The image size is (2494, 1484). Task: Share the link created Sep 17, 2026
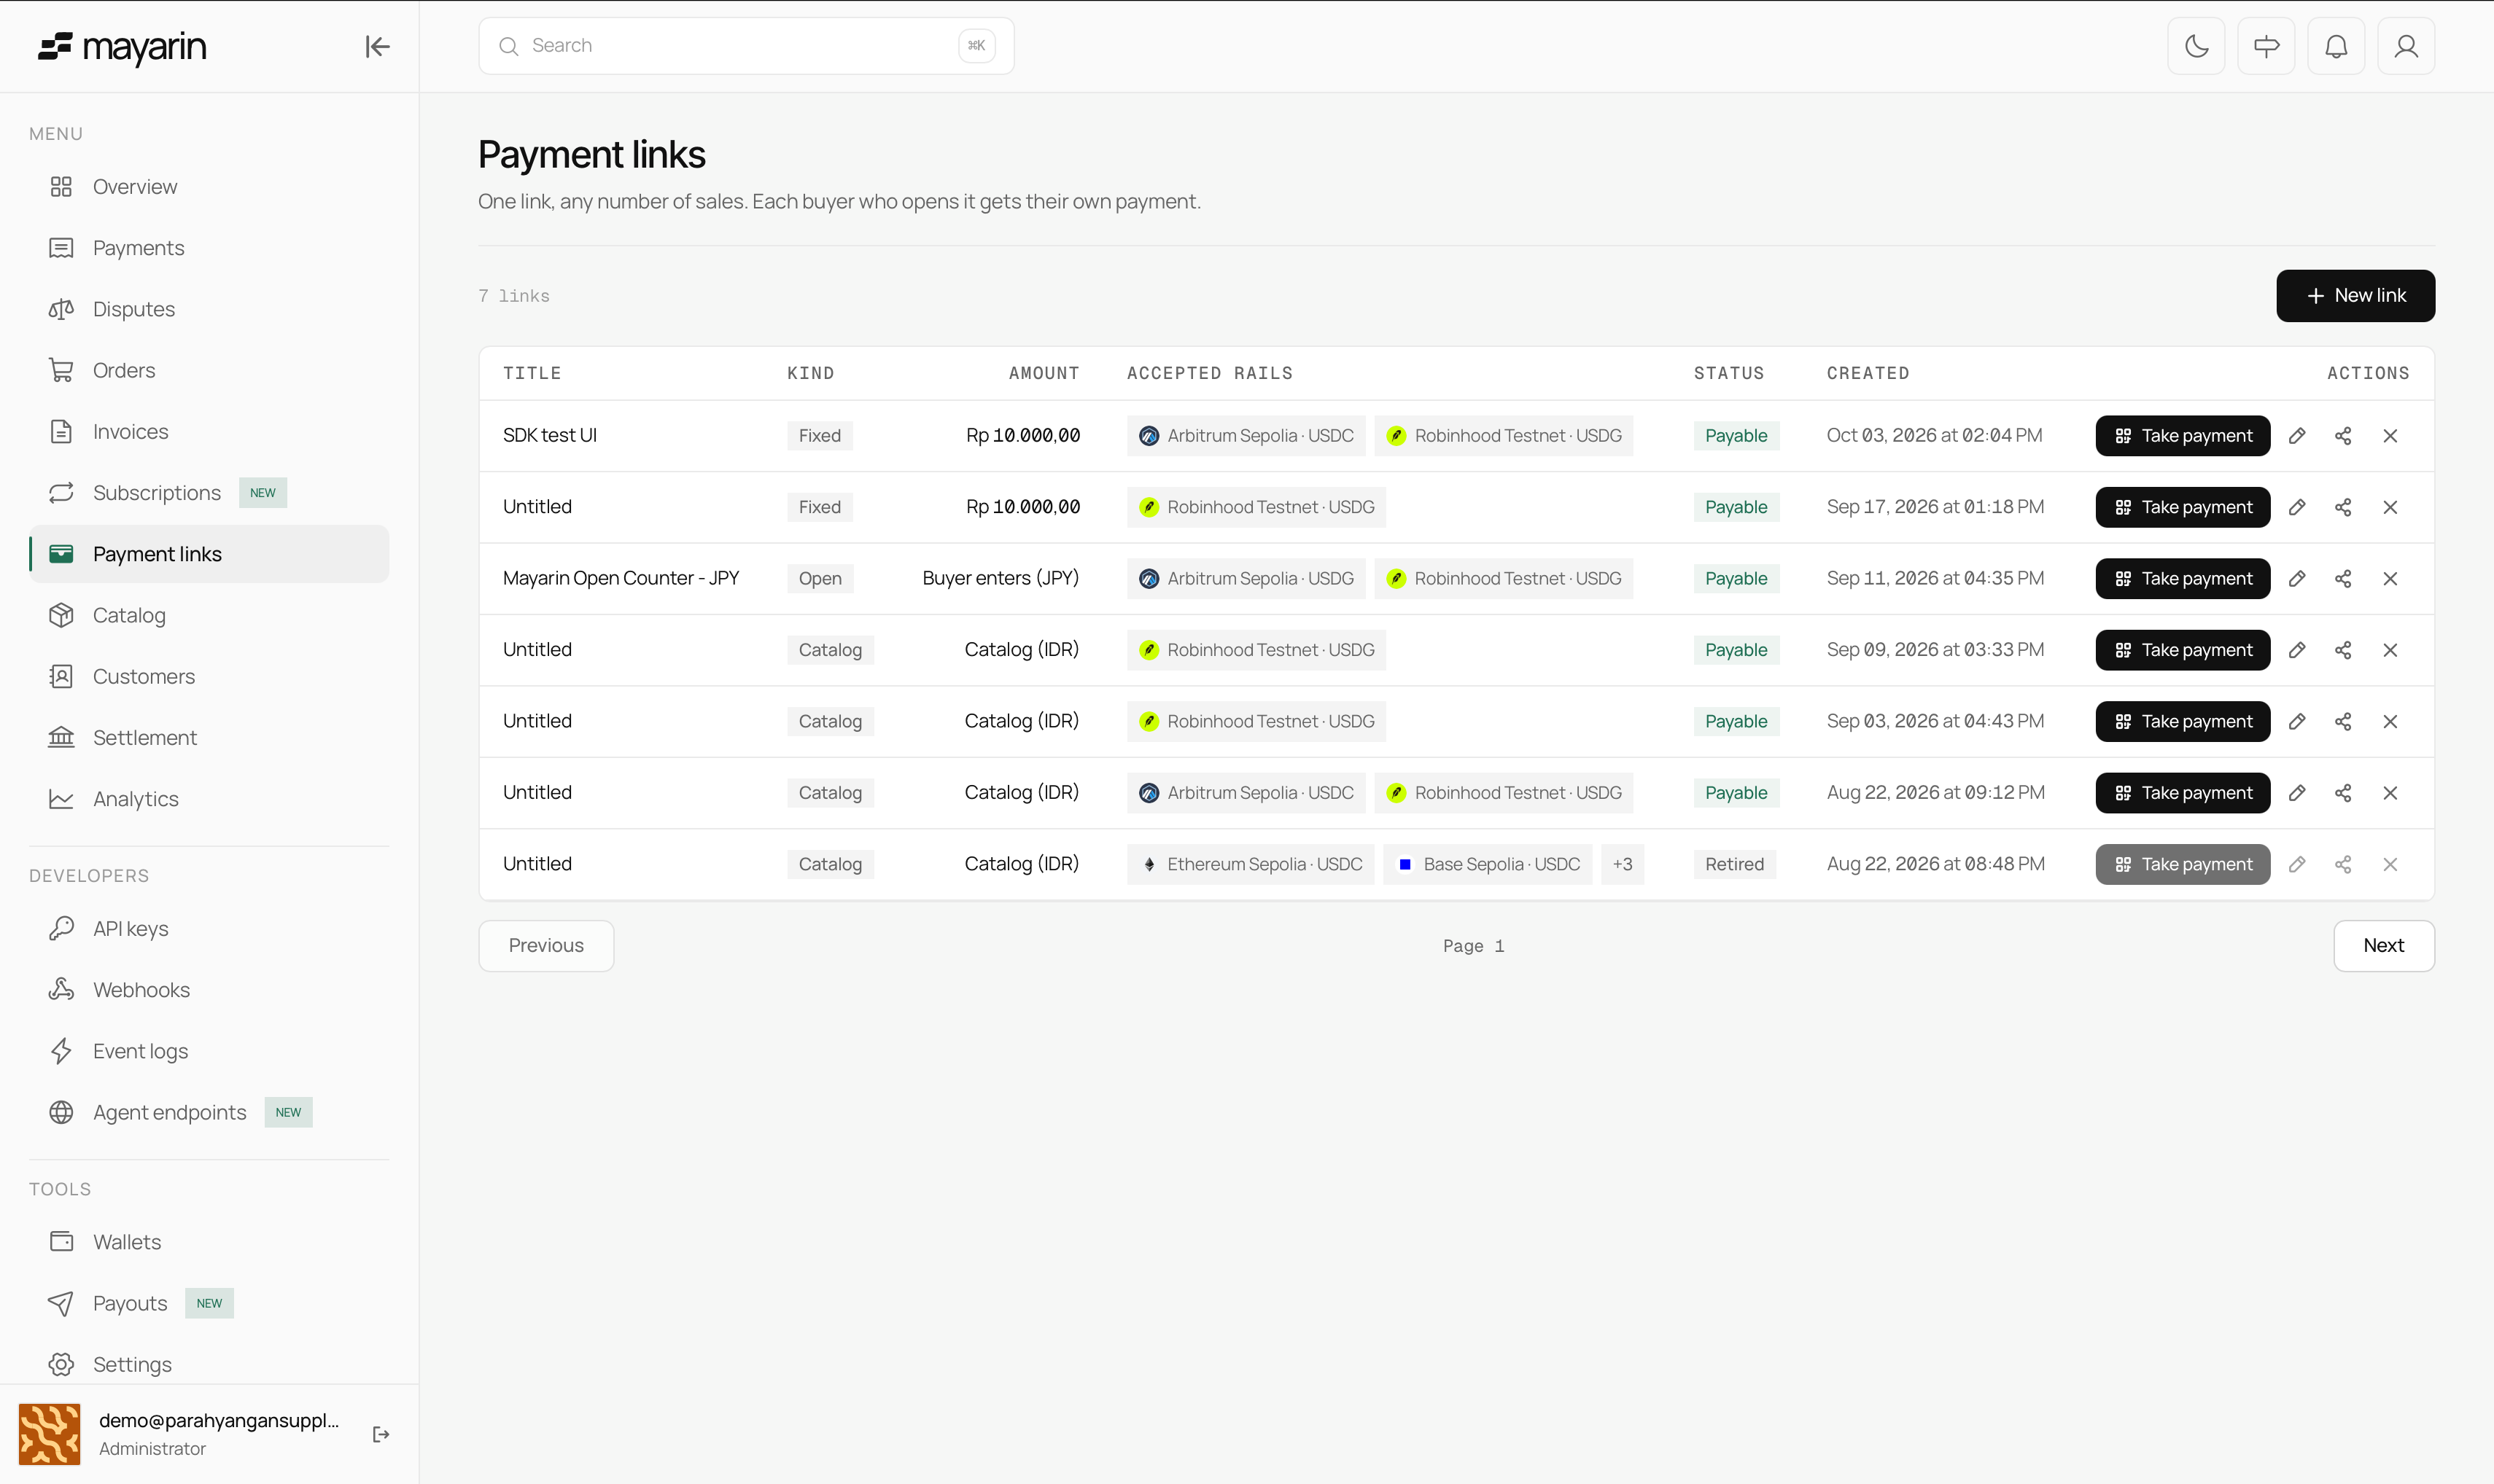coord(2343,507)
